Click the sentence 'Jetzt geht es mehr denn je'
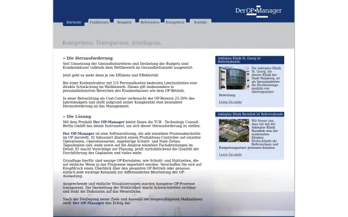Image resolution: width=348 pixels, height=217 pixels. (111, 75)
